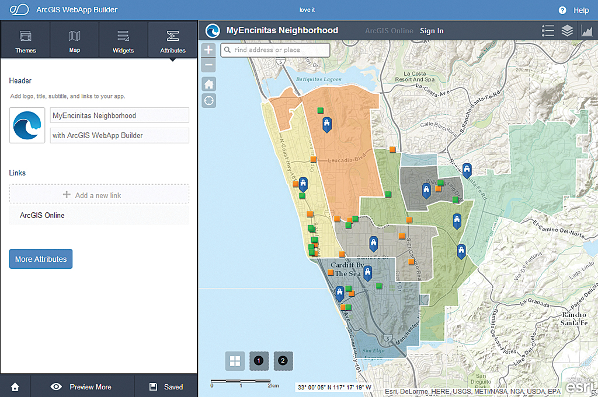Click the Find address or place box
The height and width of the screenshot is (397, 598).
point(276,50)
